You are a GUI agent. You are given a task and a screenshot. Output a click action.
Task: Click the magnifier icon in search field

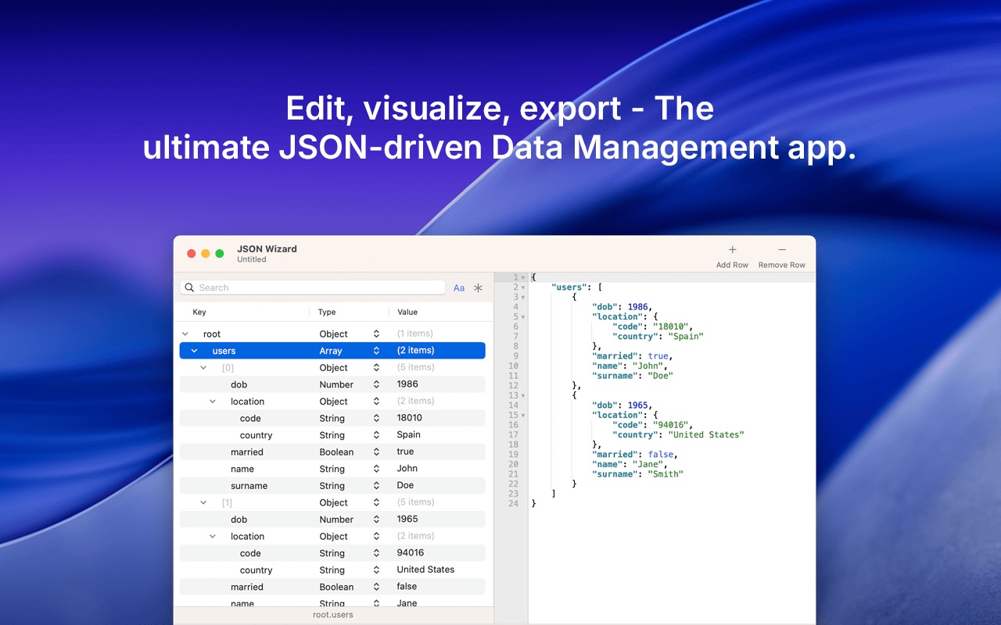point(189,287)
